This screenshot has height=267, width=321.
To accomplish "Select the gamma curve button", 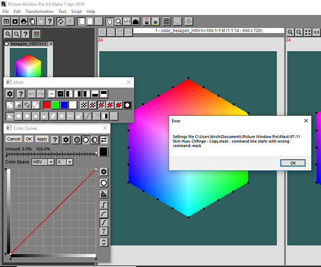I will (104, 231).
